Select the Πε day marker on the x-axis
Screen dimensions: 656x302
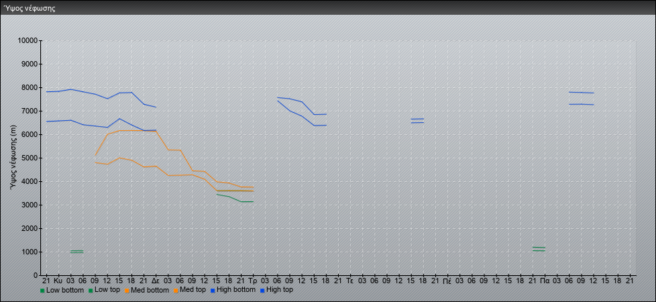(x=447, y=280)
